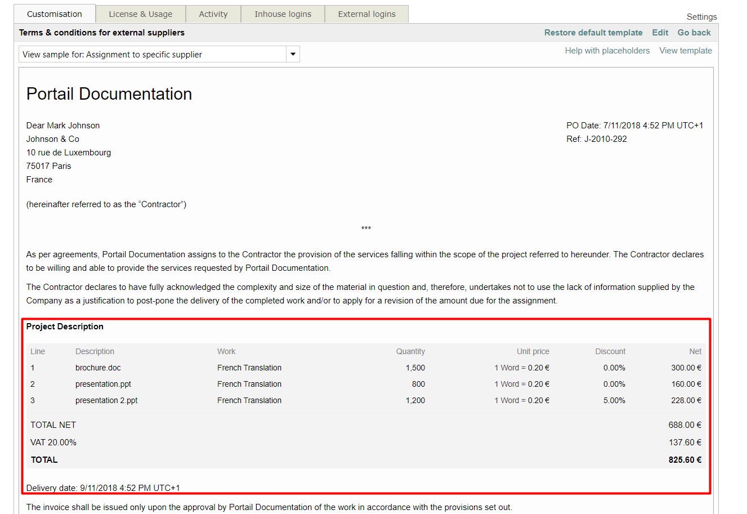Click the 'View sample for' selection field

(x=152, y=55)
